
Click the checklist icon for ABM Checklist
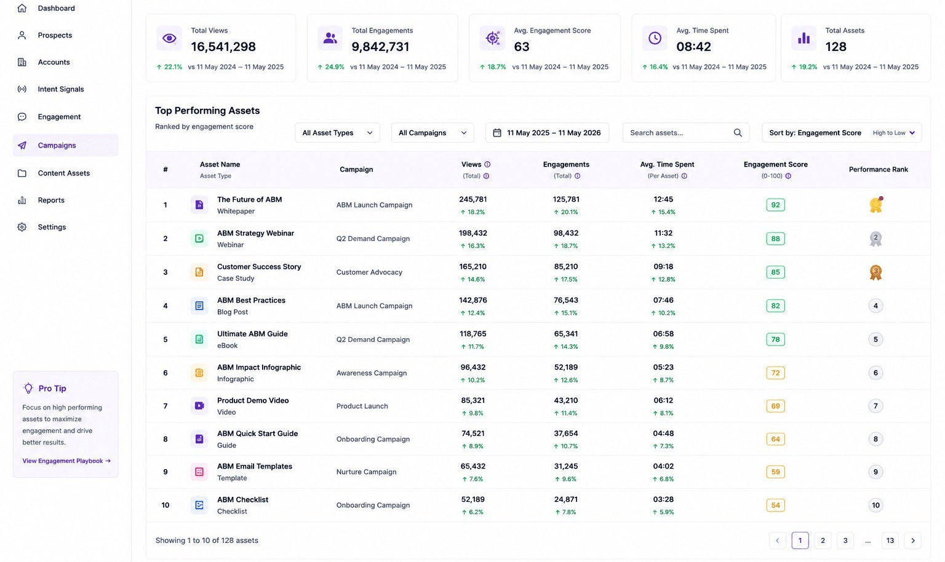coord(199,505)
